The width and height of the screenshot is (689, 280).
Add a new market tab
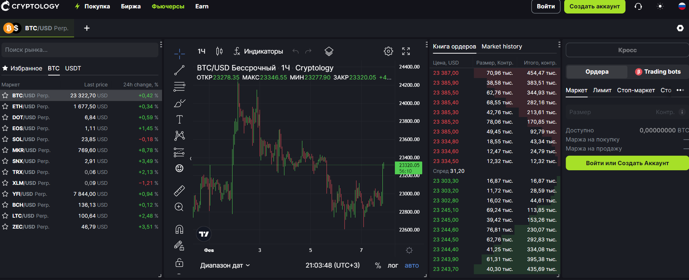click(87, 28)
